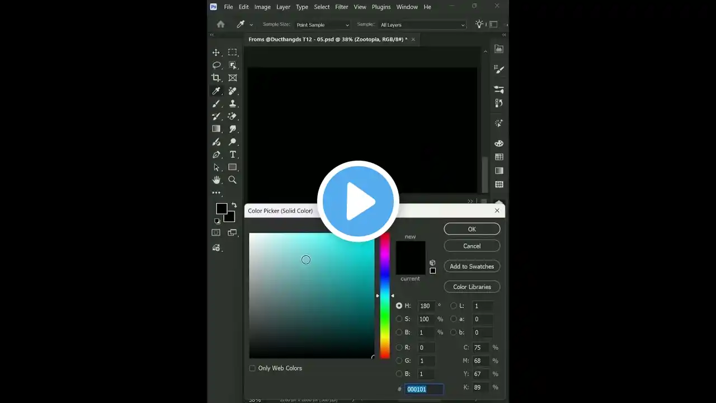Open the Plugins menu
Viewport: 716px width, 403px height.
tap(381, 7)
